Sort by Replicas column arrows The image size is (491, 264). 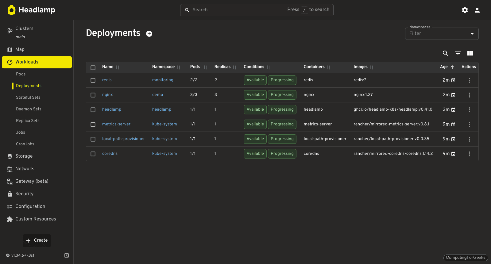click(234, 67)
